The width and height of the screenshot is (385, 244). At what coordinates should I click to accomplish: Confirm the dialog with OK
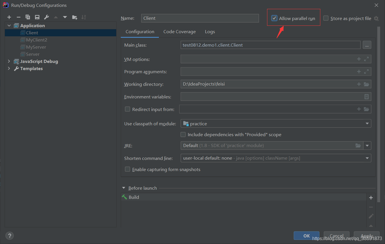click(307, 236)
